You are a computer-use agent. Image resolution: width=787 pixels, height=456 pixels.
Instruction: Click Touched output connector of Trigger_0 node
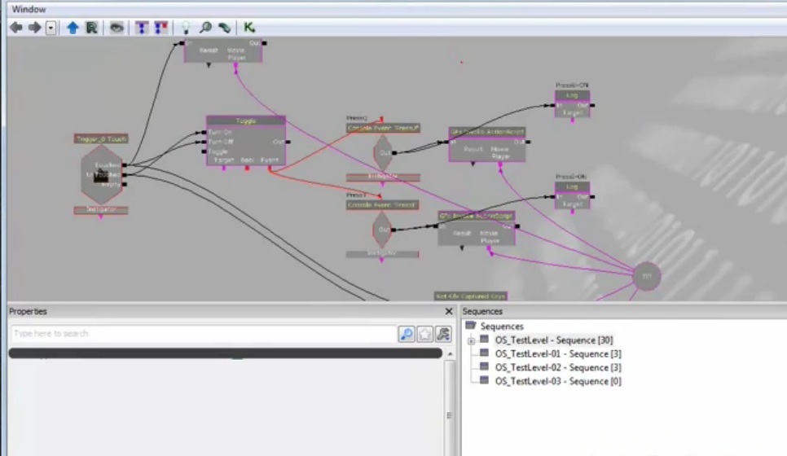coord(125,165)
